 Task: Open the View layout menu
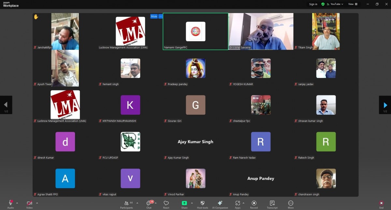click(x=353, y=4)
